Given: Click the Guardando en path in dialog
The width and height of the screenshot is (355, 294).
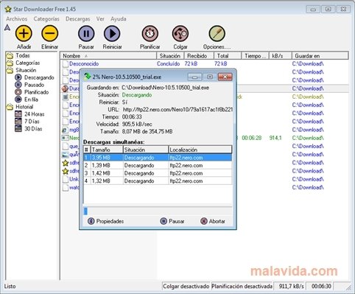Looking at the screenshot, I should coord(166,88).
